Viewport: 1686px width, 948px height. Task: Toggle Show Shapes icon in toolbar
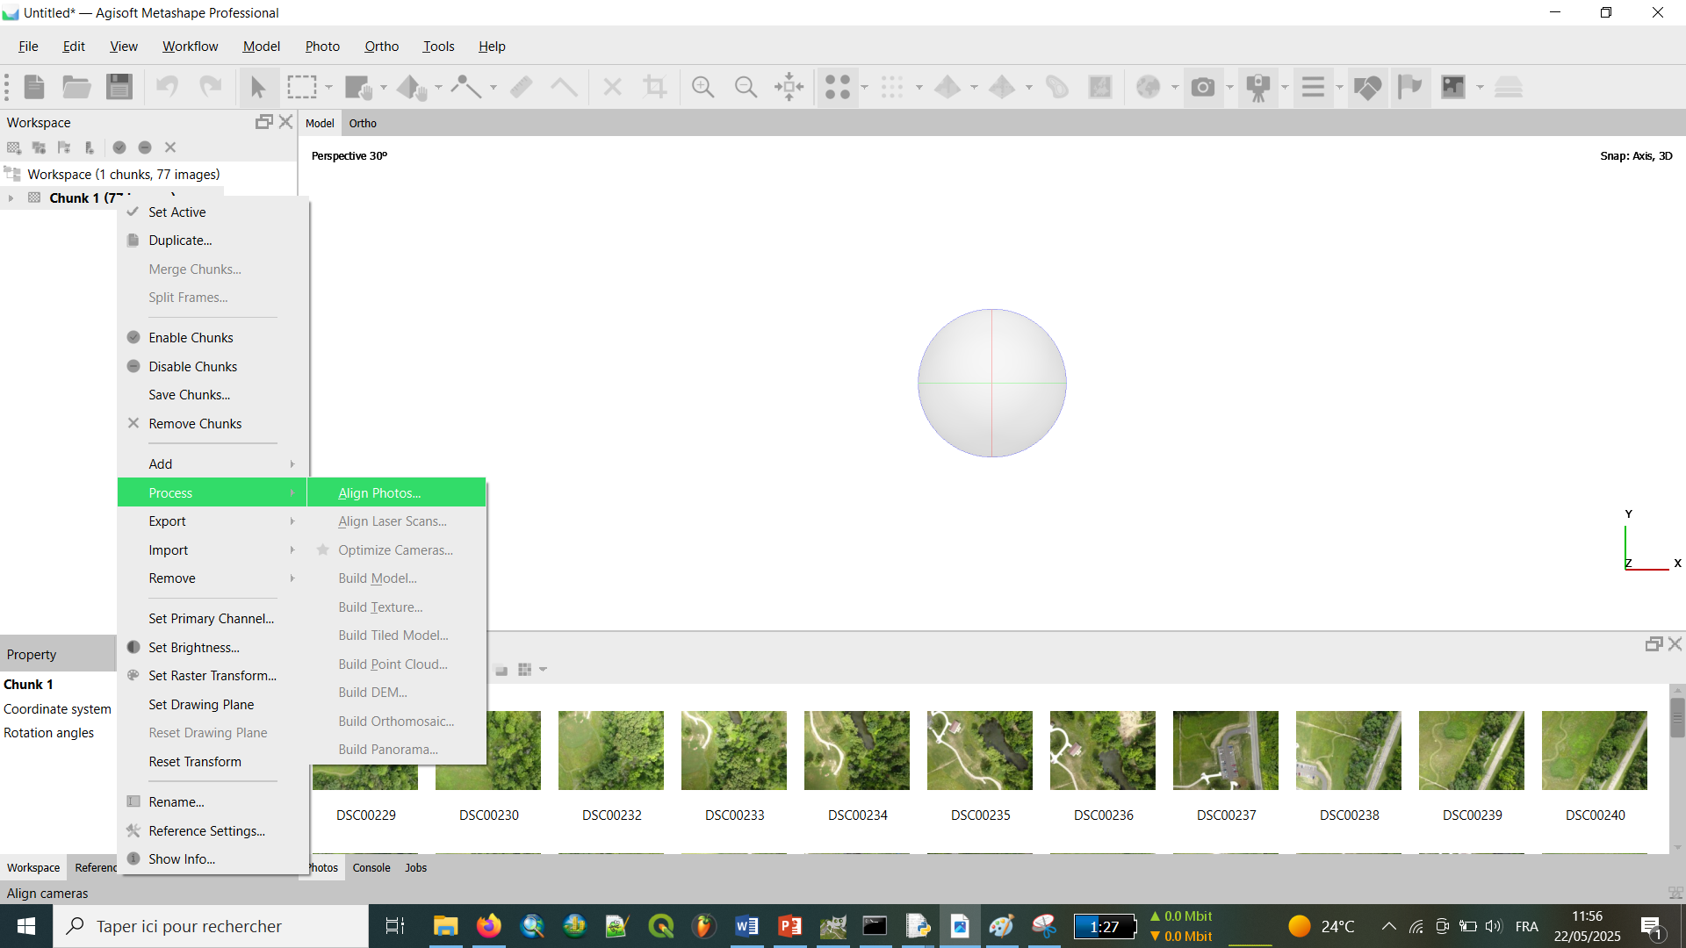pyautogui.click(x=1367, y=87)
